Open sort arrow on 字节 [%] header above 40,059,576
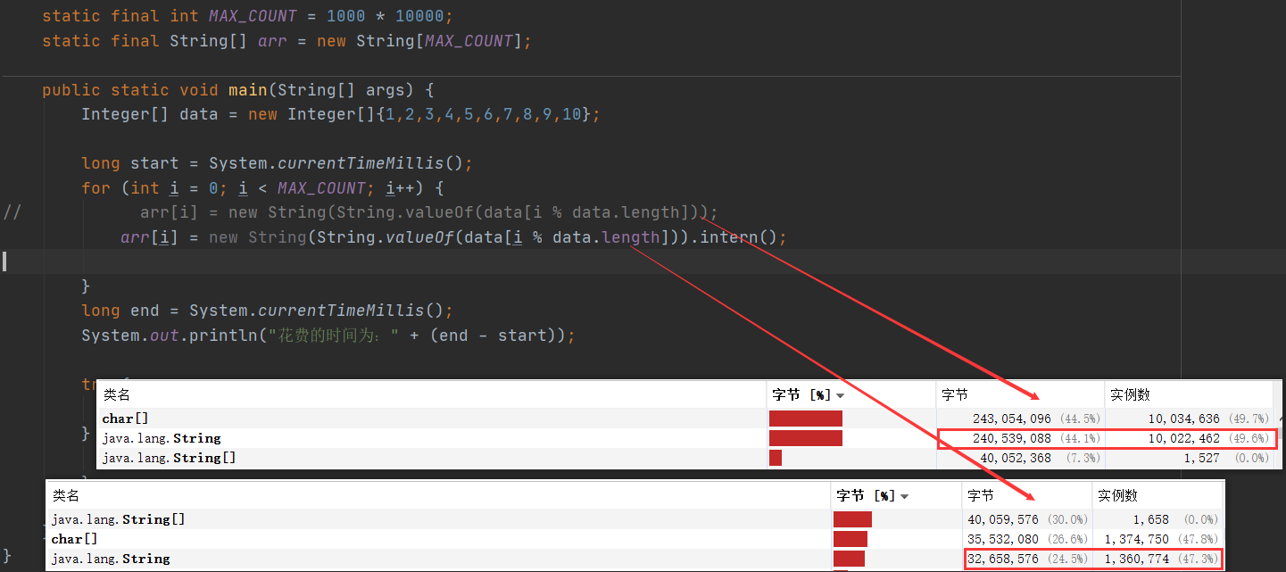This screenshot has width=1286, height=572. 905,496
